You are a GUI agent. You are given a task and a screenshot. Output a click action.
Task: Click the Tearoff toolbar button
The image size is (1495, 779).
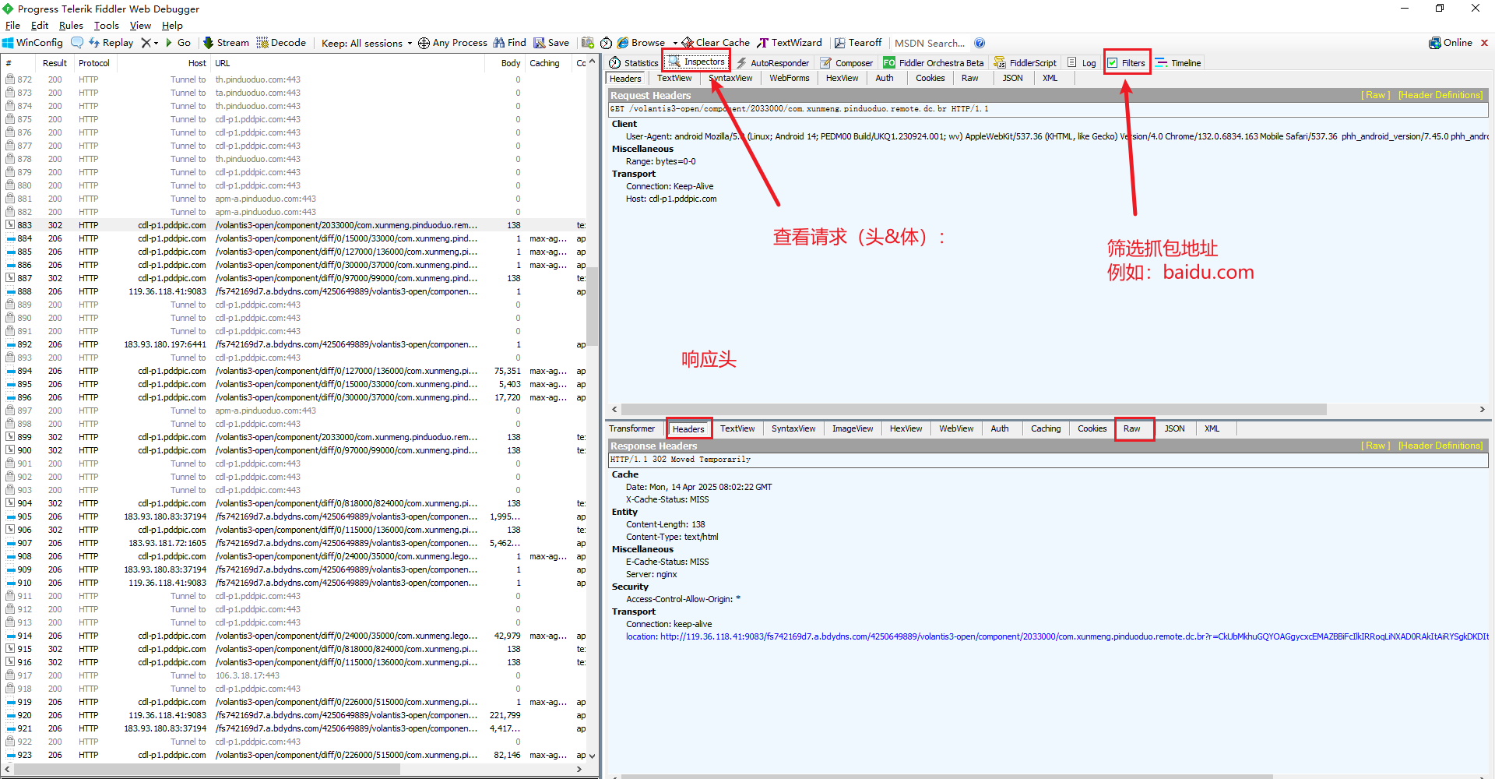(x=858, y=43)
